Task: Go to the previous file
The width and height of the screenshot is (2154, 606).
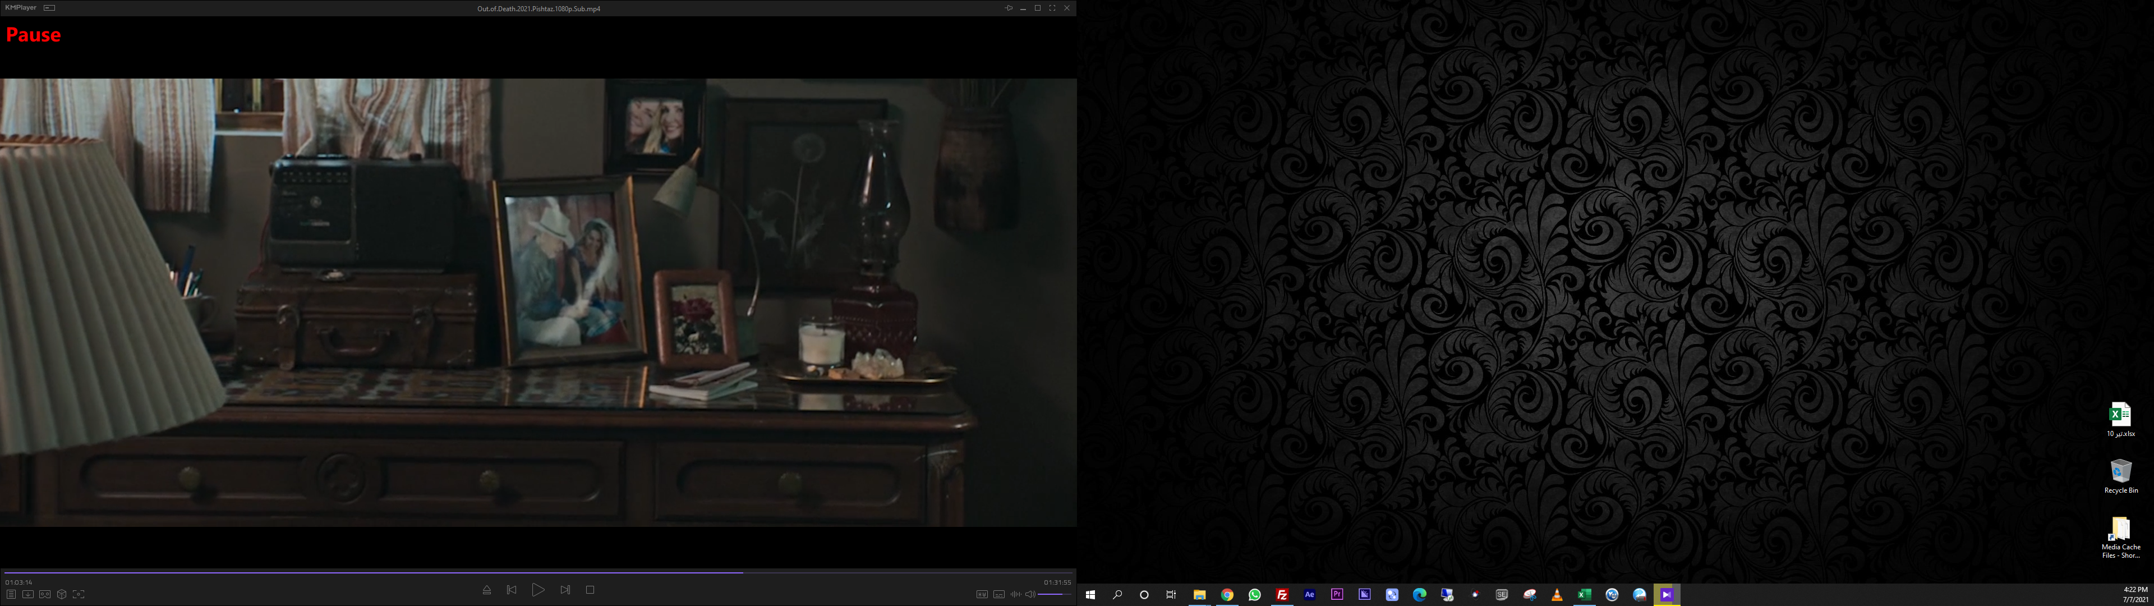Action: click(x=512, y=590)
